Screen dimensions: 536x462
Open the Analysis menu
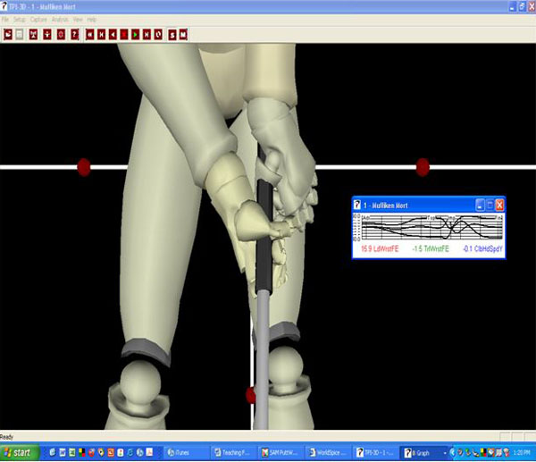pos(60,20)
